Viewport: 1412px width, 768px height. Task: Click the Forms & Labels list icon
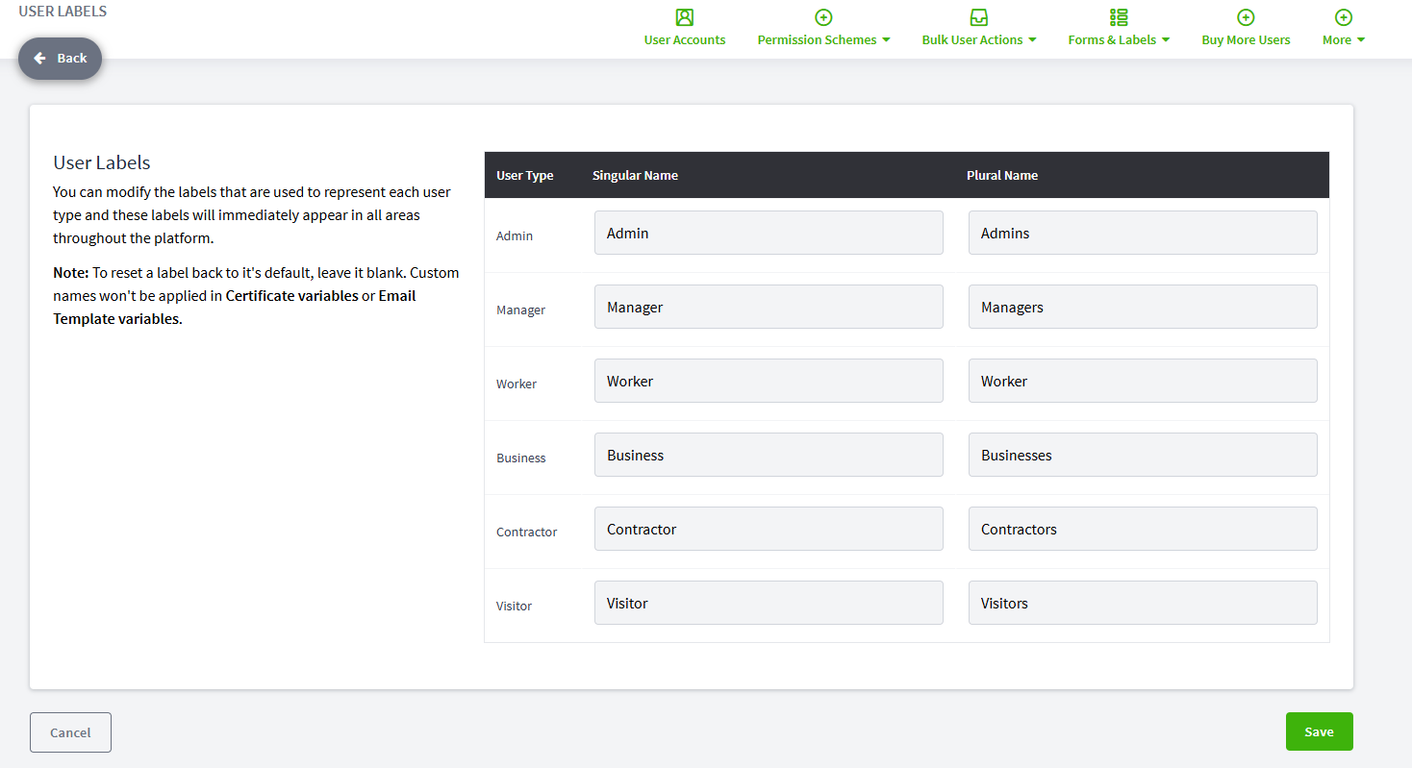(x=1119, y=17)
